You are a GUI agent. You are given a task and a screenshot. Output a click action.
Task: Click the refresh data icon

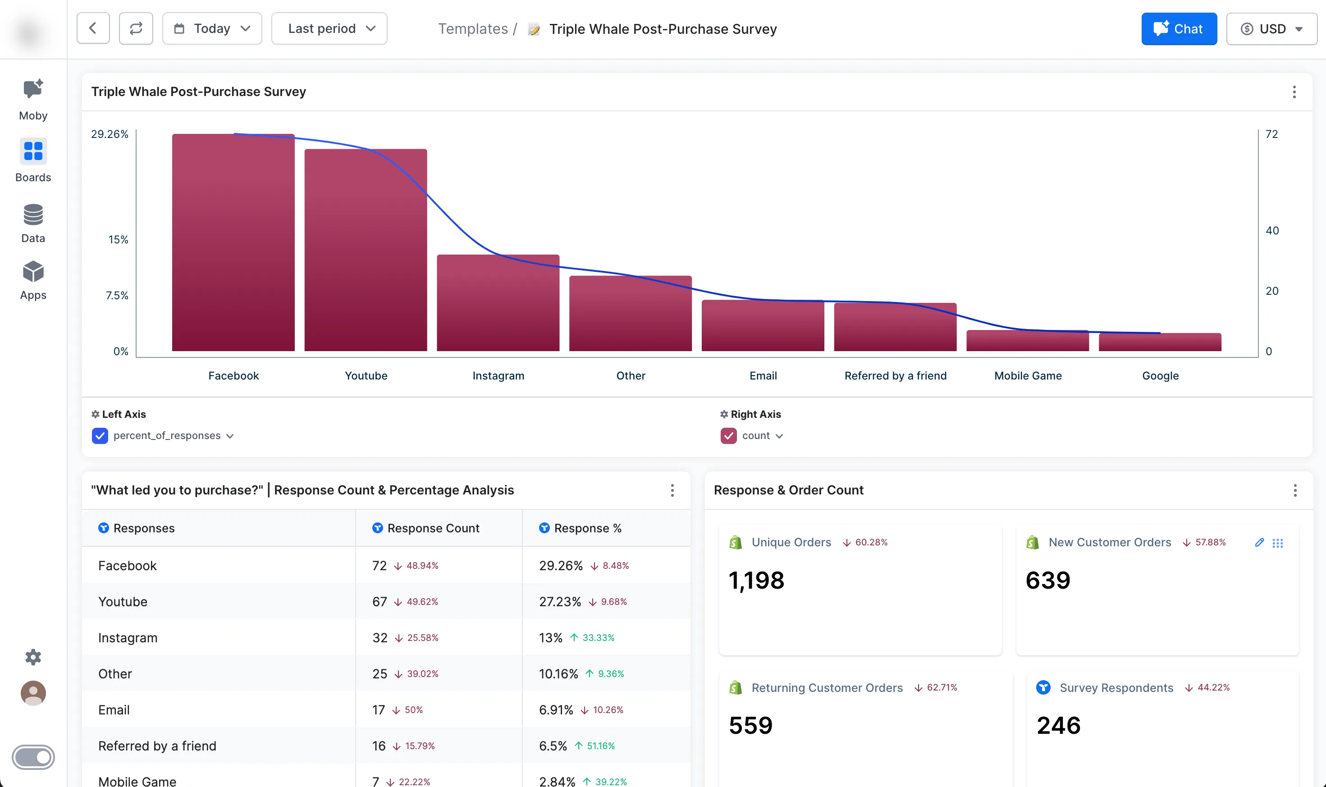pyautogui.click(x=136, y=29)
